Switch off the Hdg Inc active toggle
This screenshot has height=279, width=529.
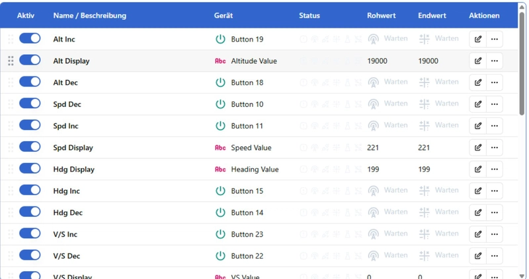tap(30, 190)
